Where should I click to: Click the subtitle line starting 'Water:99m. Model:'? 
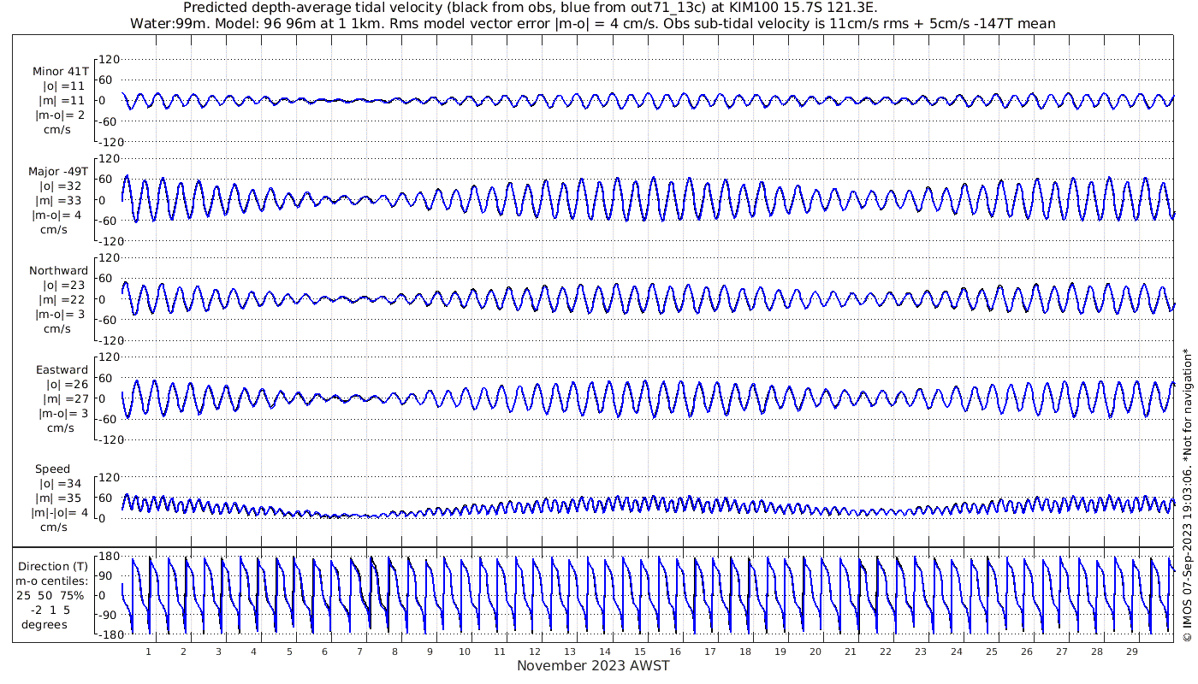pos(592,24)
